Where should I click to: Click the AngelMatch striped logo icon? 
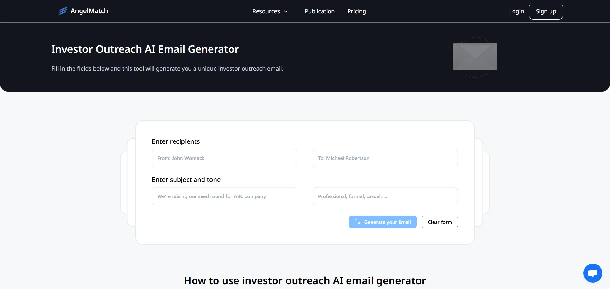[x=63, y=11]
